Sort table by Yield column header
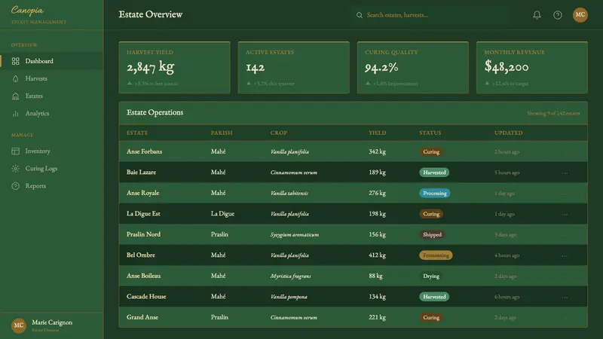 (378, 133)
